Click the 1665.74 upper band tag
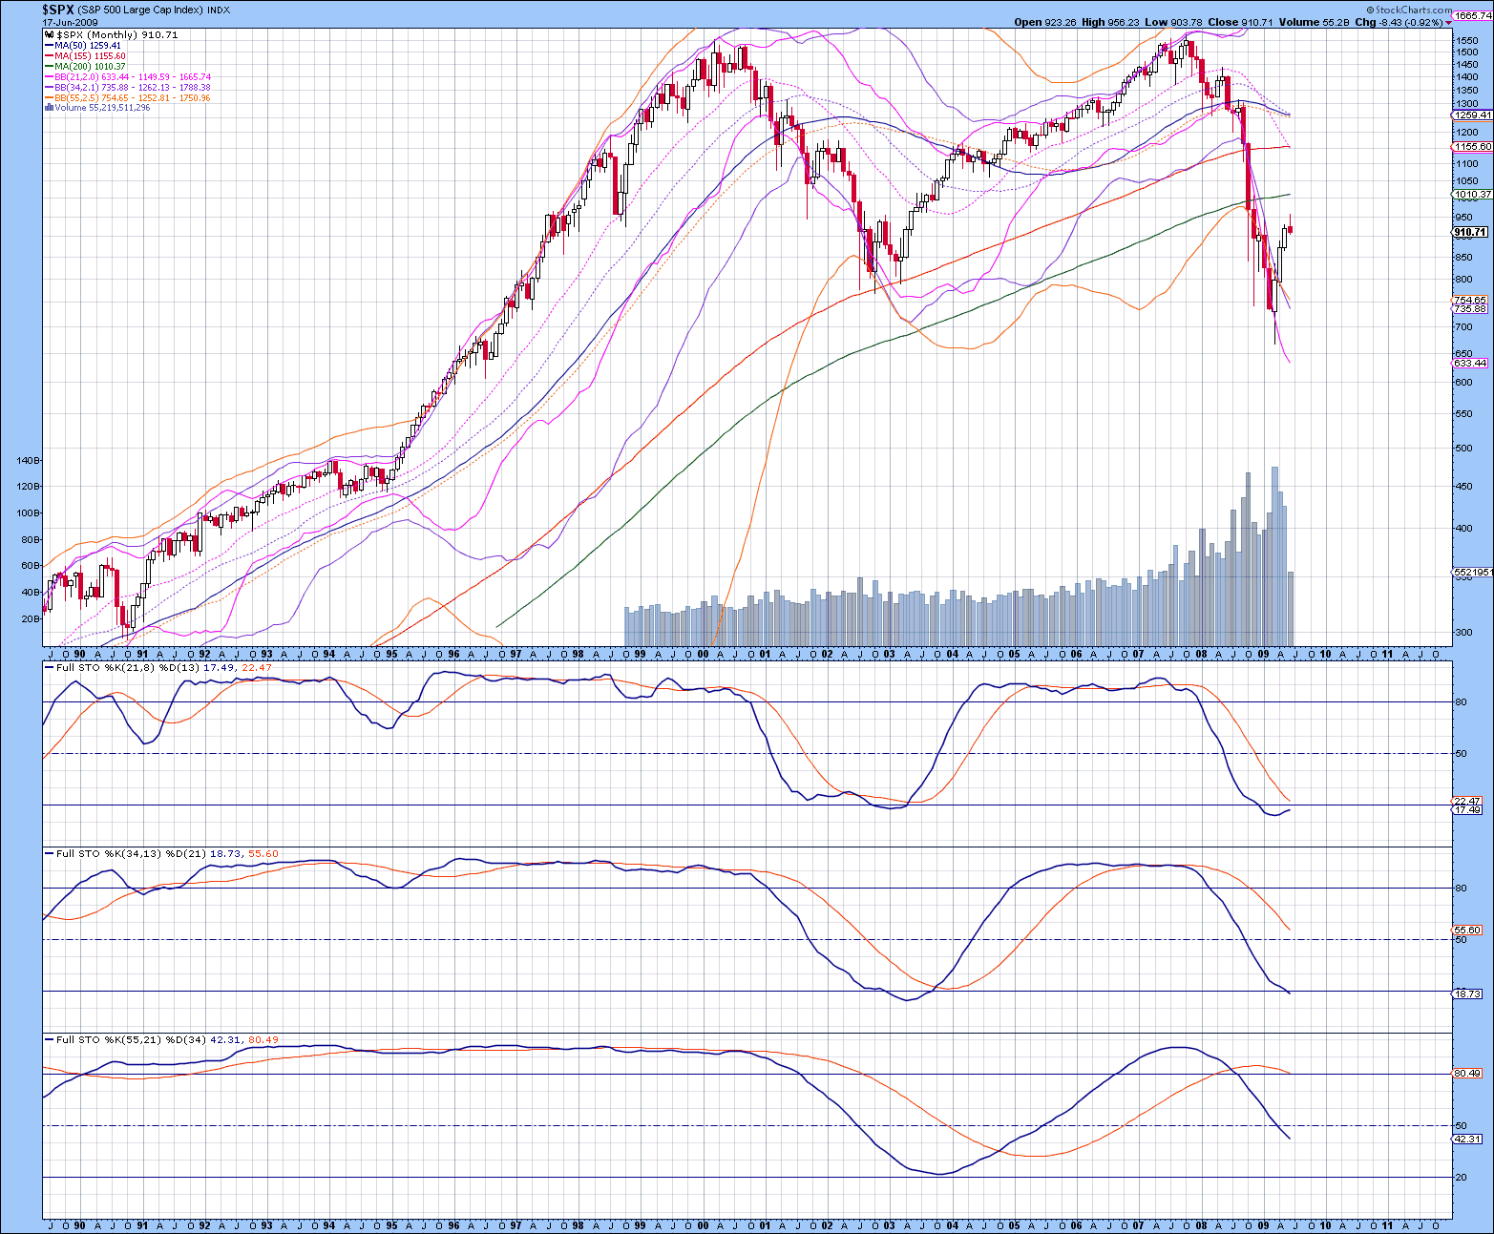 coord(1471,15)
